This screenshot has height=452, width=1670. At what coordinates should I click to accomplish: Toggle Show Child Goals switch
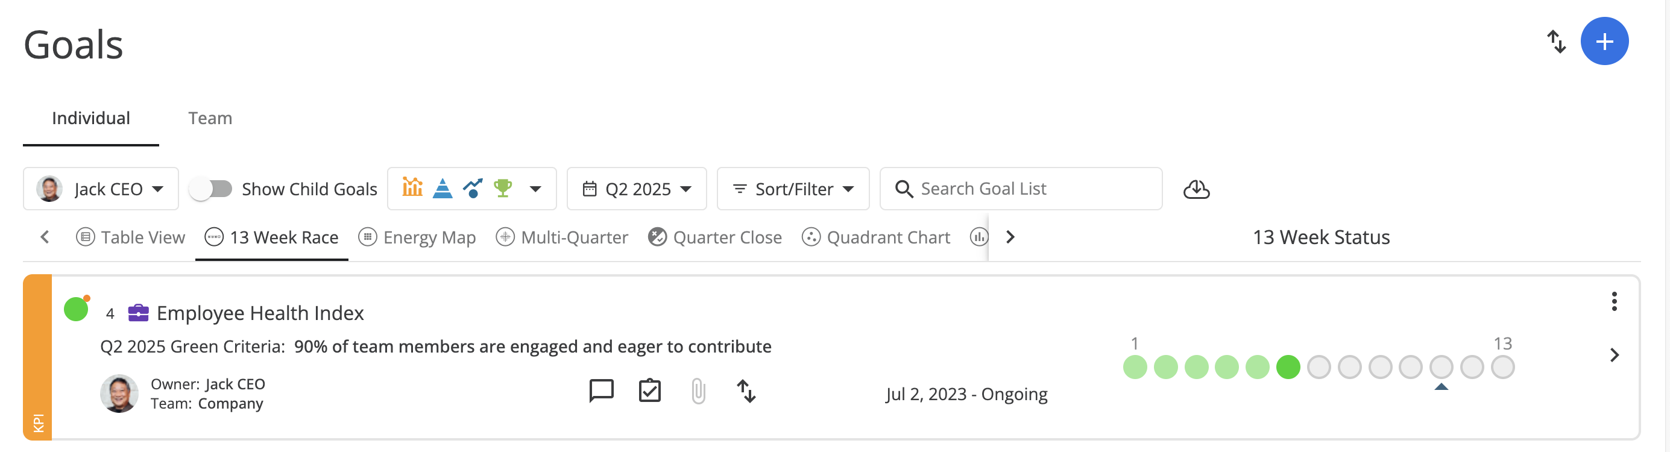click(x=210, y=189)
